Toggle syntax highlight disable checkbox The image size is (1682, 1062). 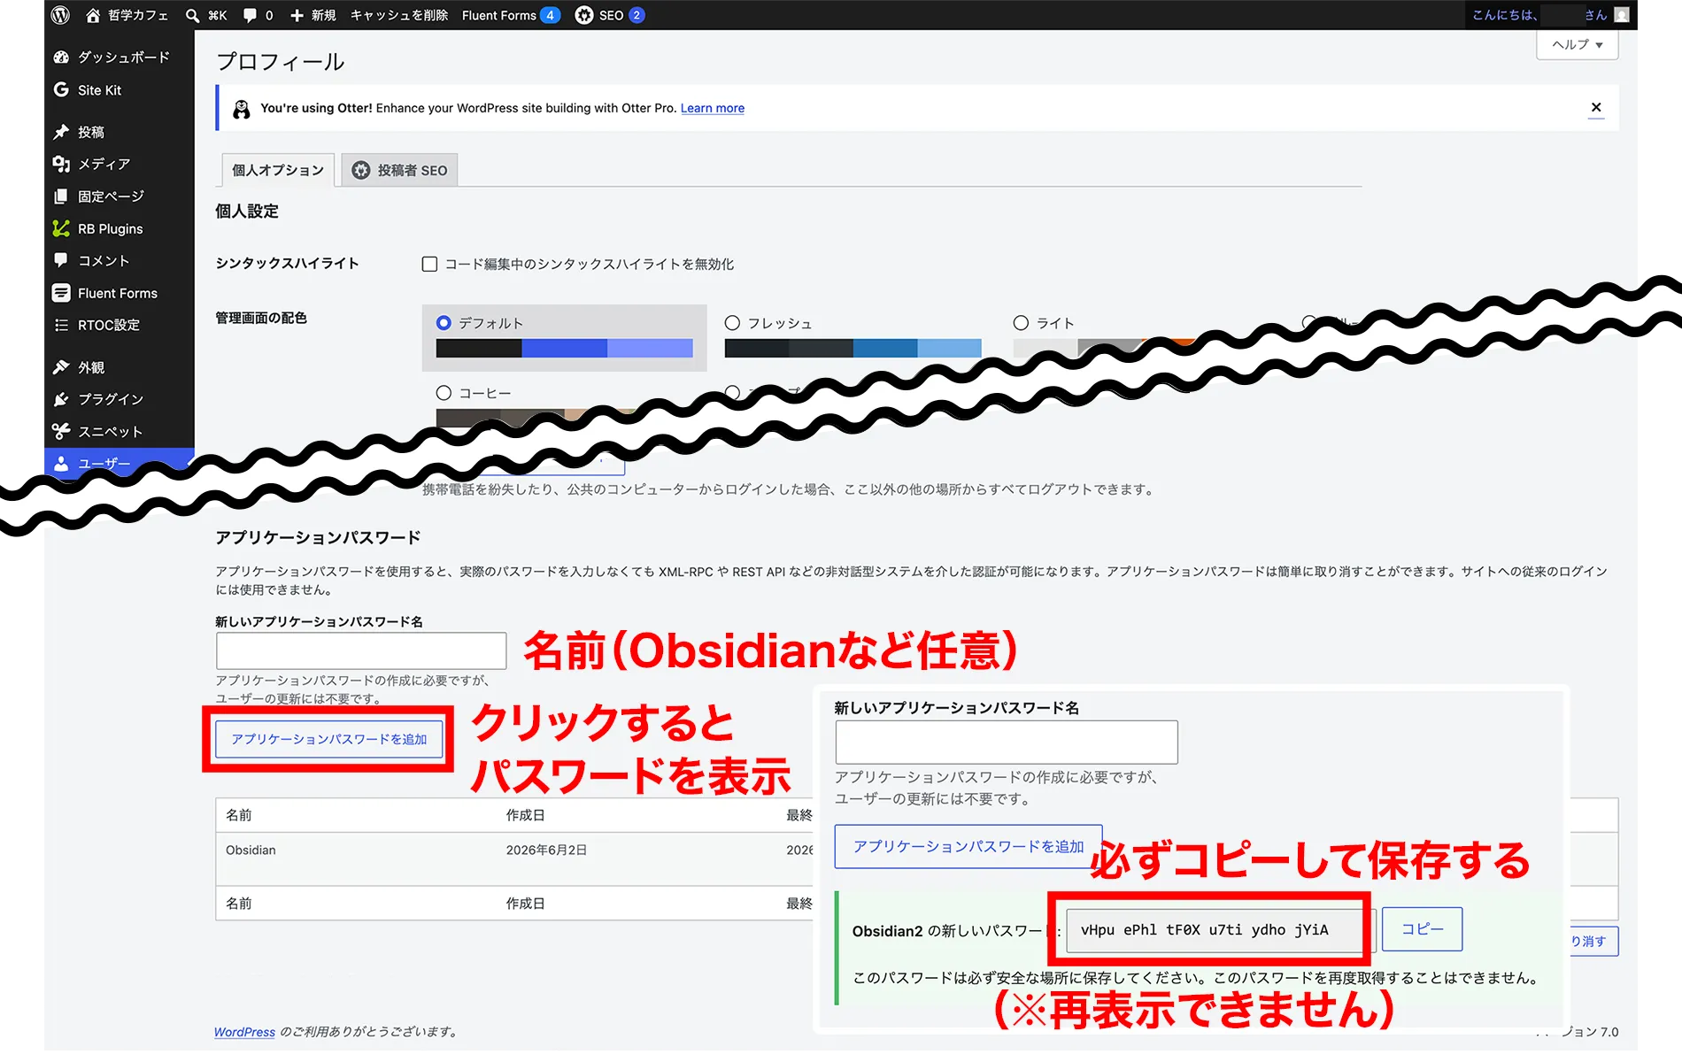click(429, 264)
